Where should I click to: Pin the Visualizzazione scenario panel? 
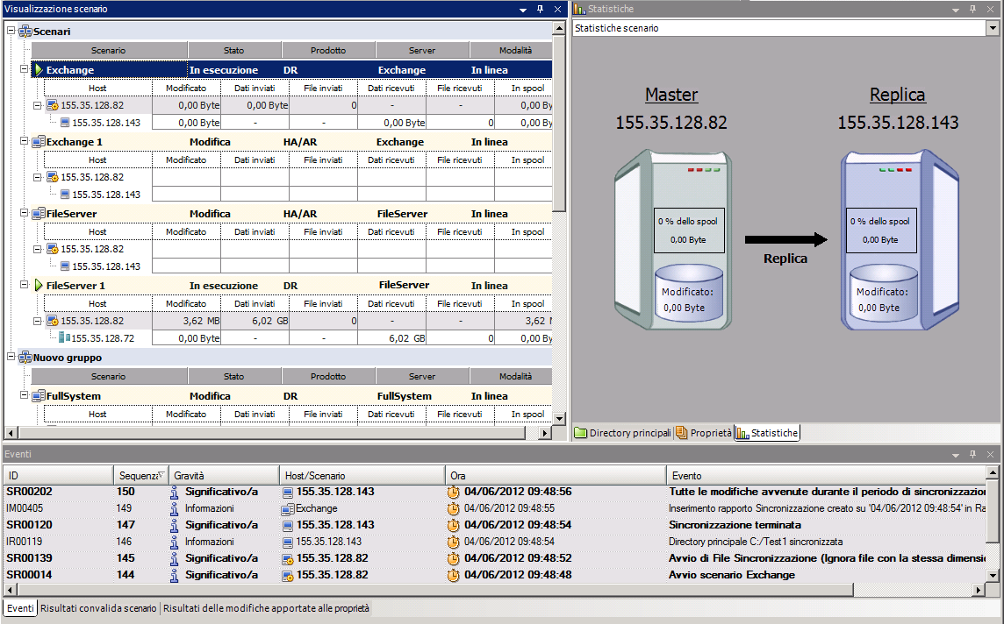(x=541, y=9)
